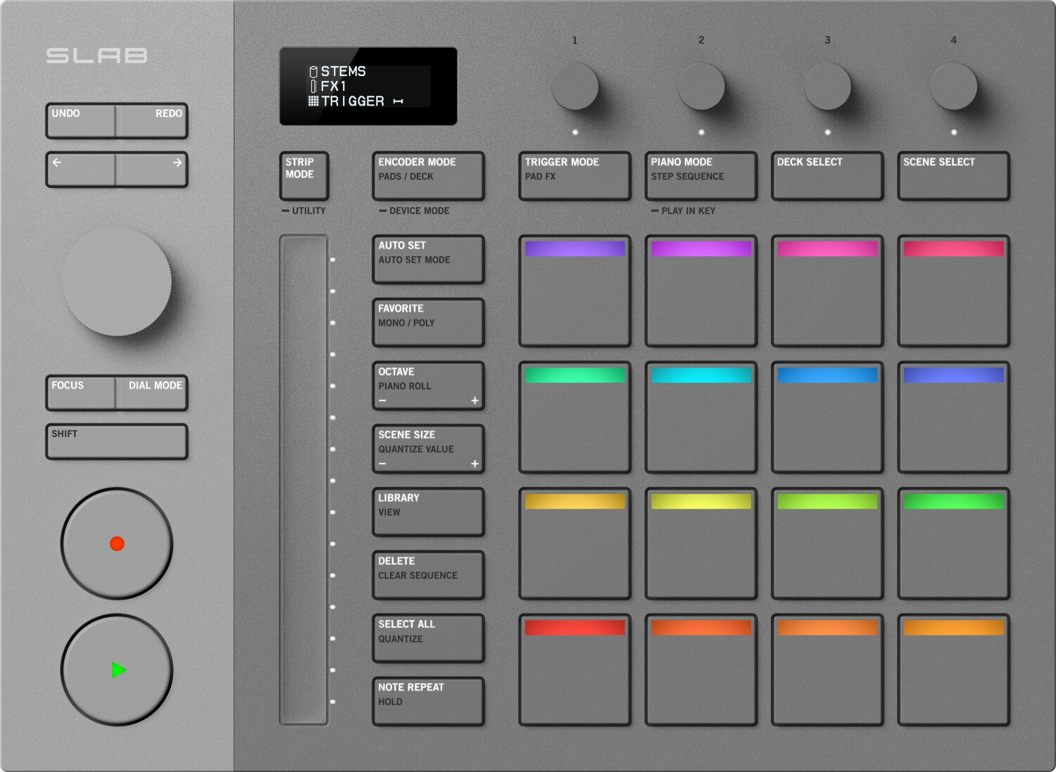1056x772 pixels.
Task: Open DECK SELECT
Action: 826,176
